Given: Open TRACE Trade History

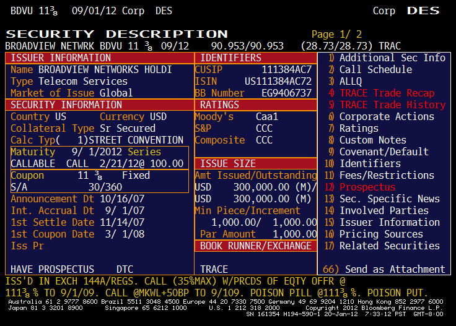Looking at the screenshot, I should [x=387, y=105].
